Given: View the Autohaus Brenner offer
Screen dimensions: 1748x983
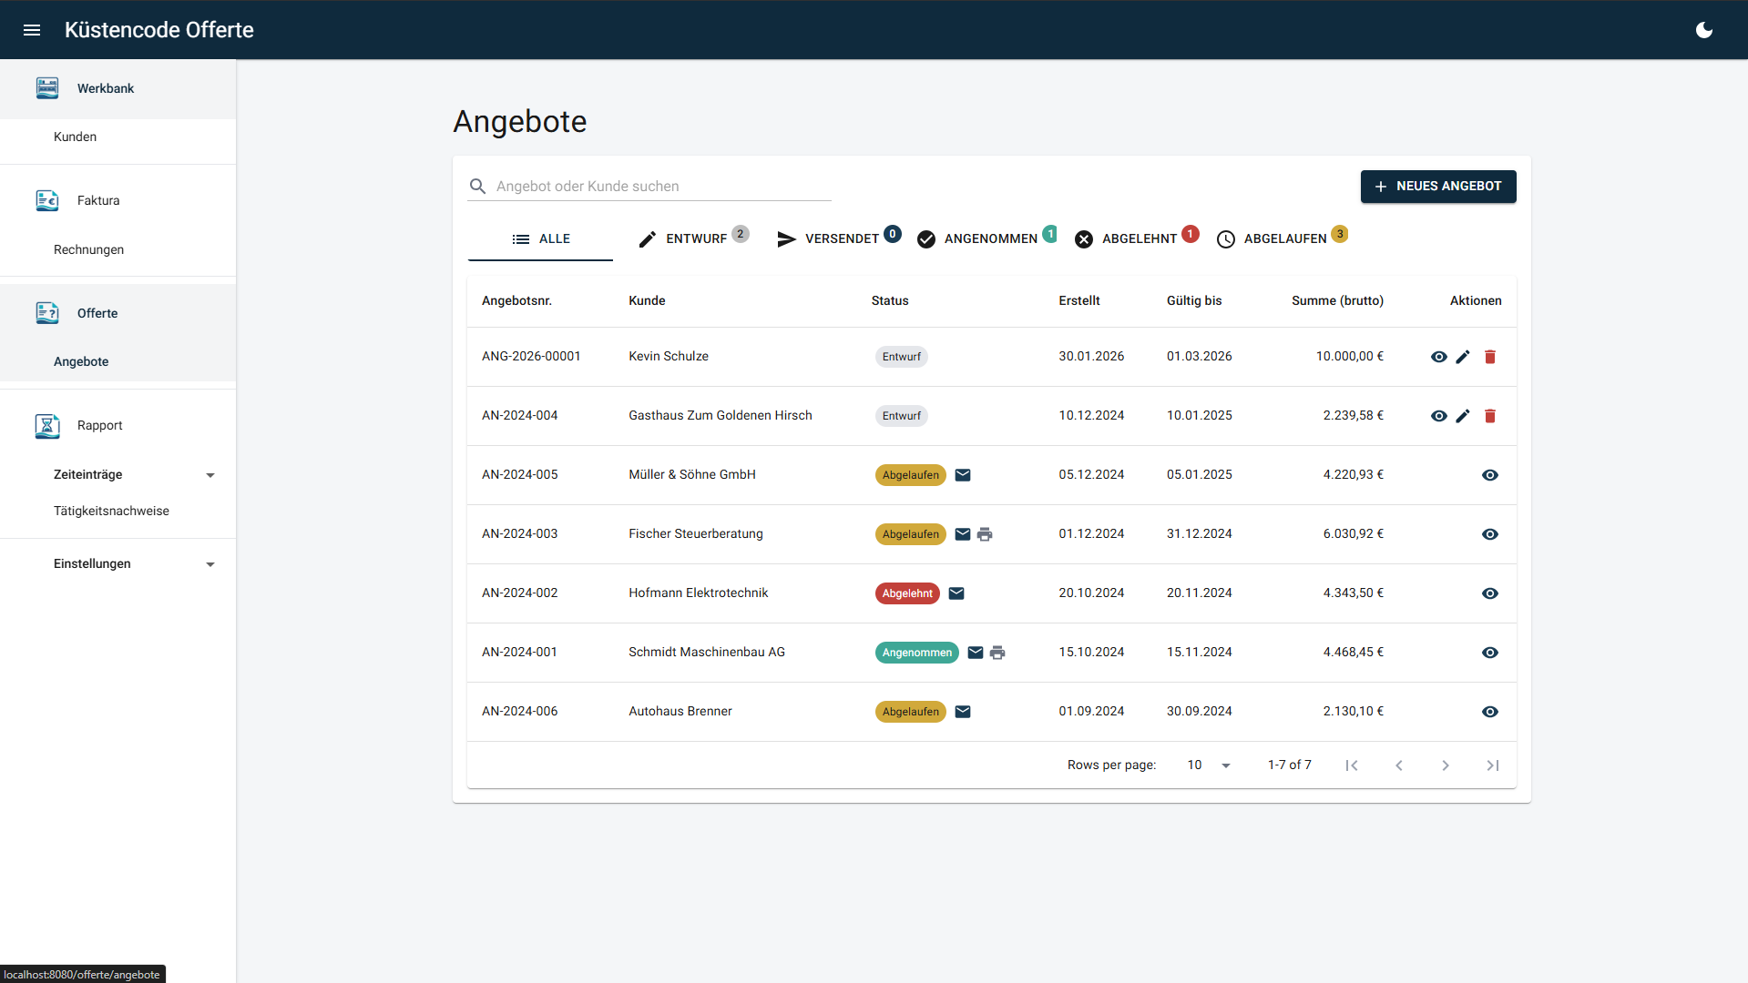Looking at the screenshot, I should 1490,712.
